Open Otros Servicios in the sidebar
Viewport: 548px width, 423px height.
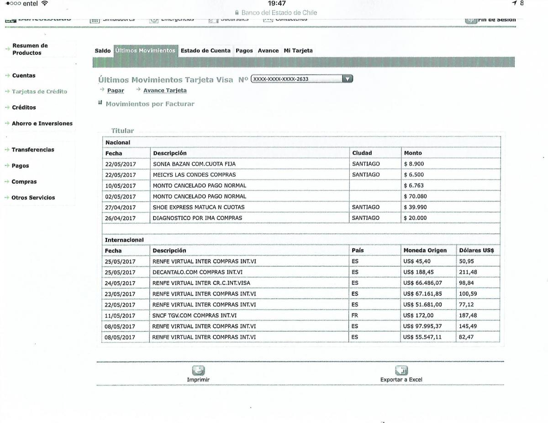pos(33,198)
